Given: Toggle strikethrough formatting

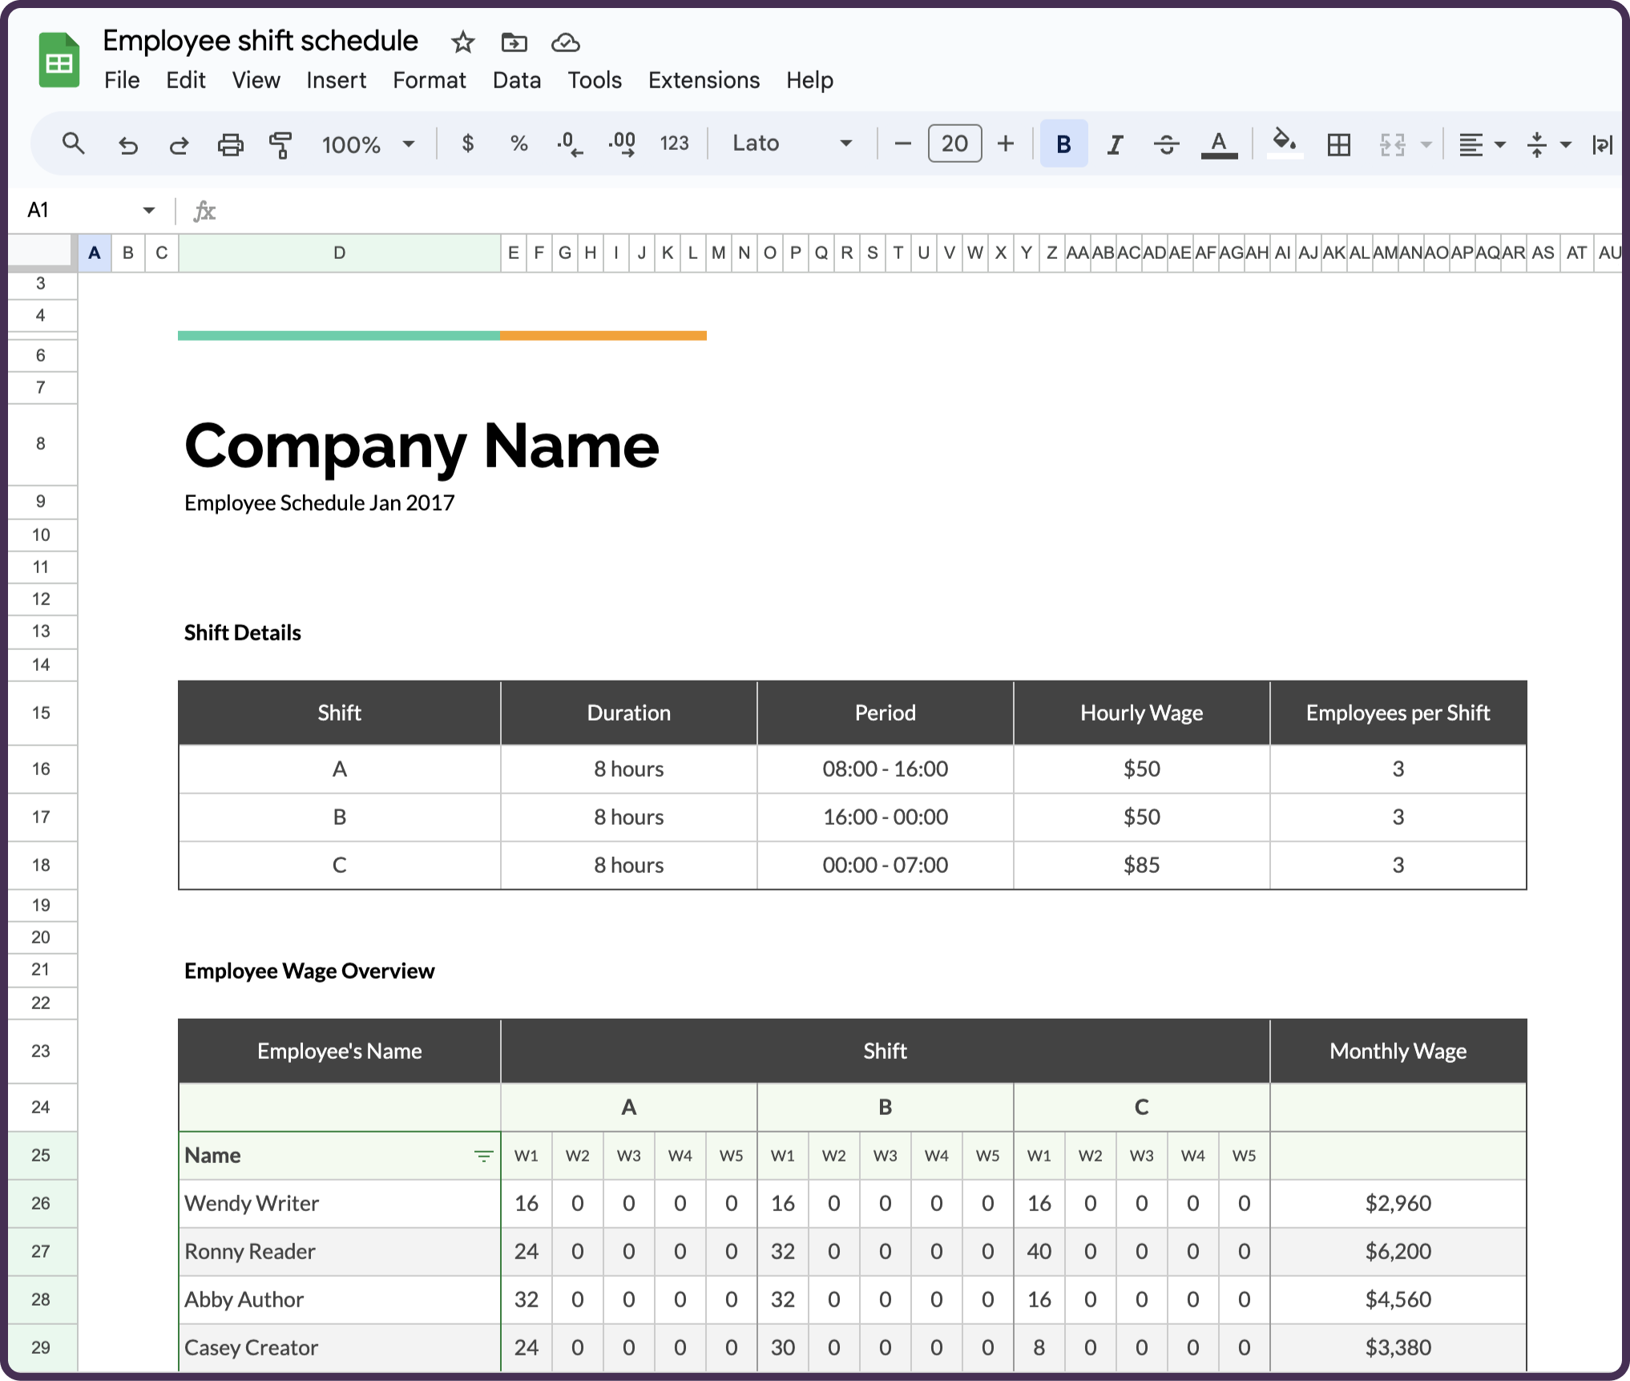Looking at the screenshot, I should tap(1166, 144).
